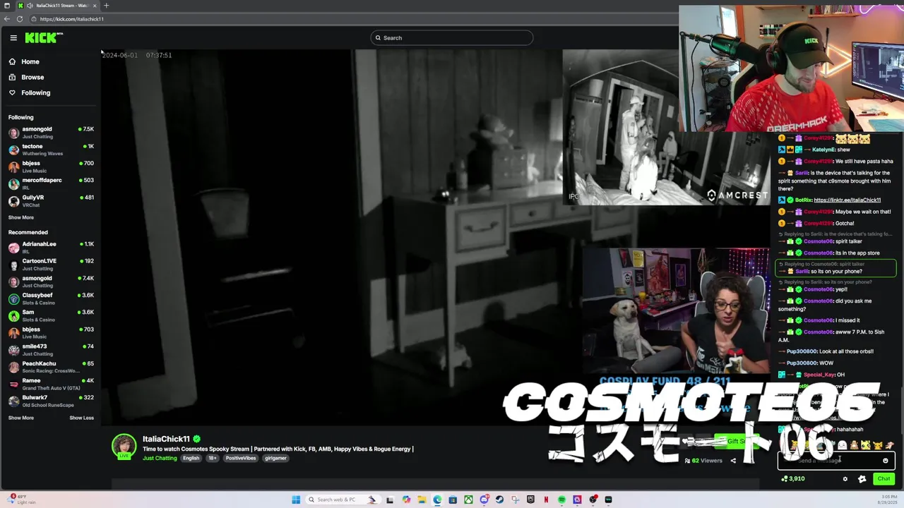Select the PositiveVibes tag
This screenshot has height=508, width=904.
pos(241,458)
